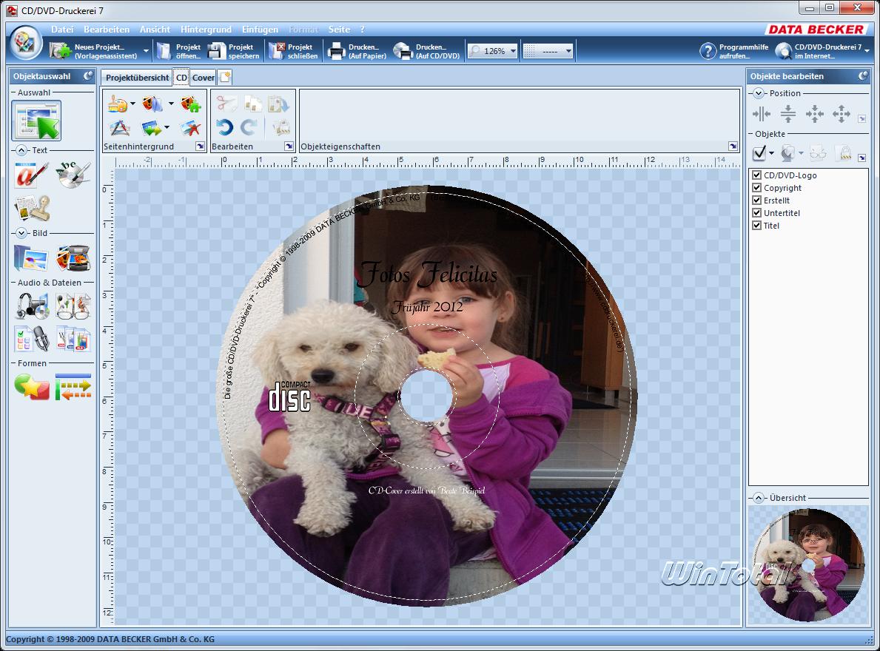
Task: Select the object selection arrow tool
Action: tap(36, 121)
